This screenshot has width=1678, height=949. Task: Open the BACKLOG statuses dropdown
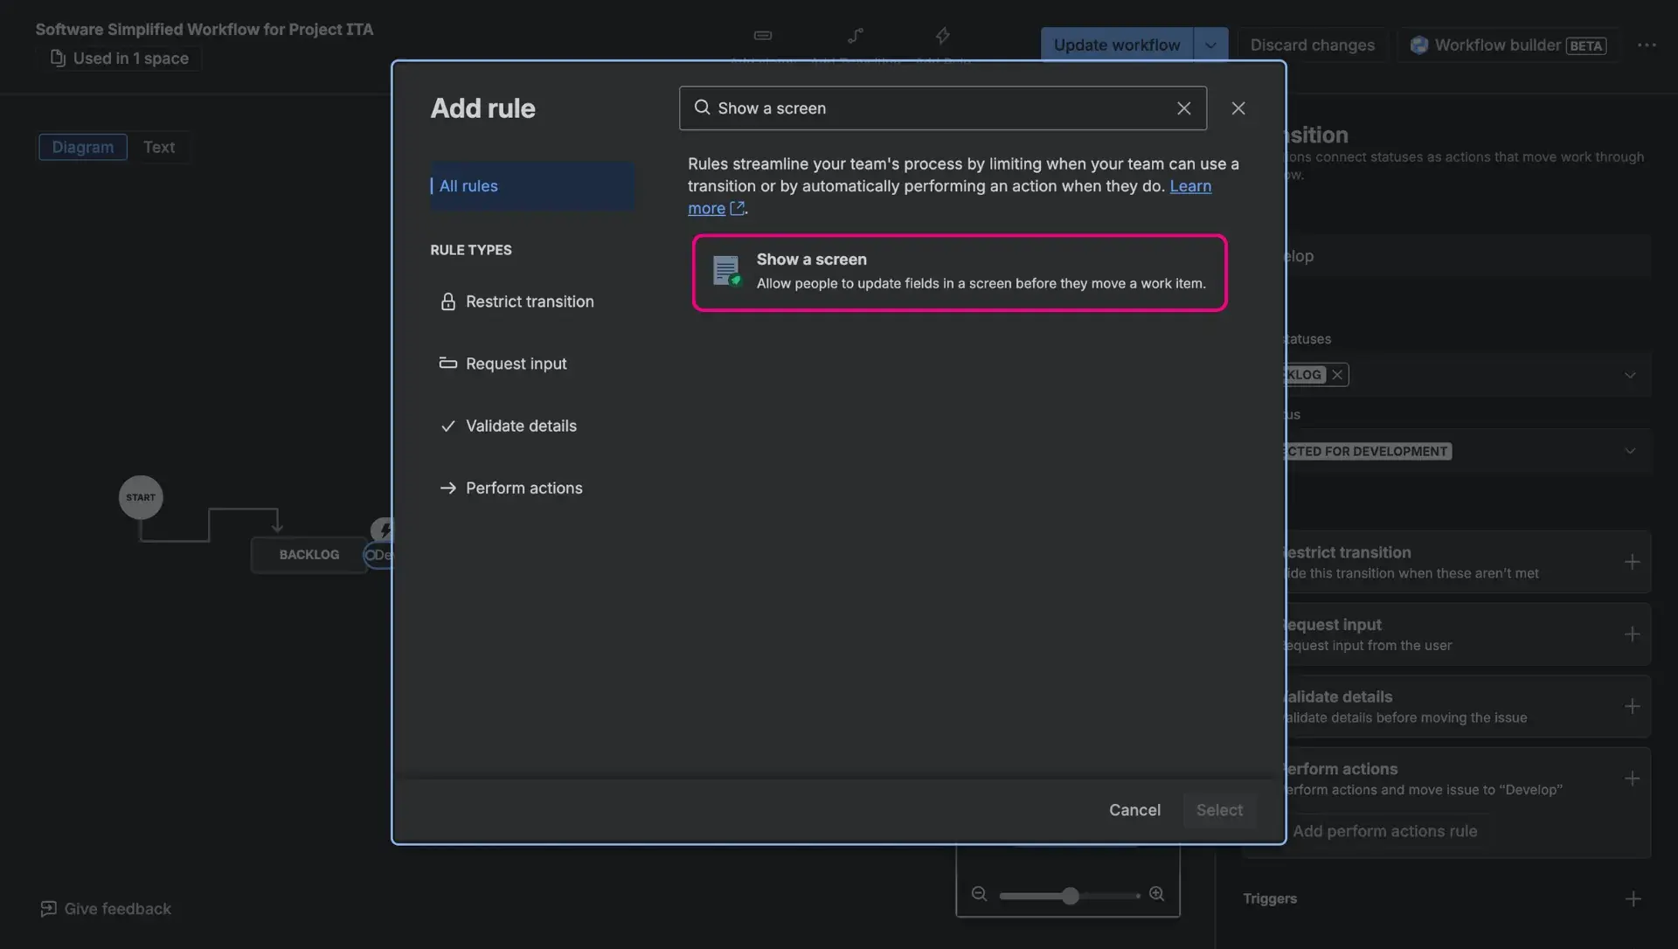coord(1629,374)
